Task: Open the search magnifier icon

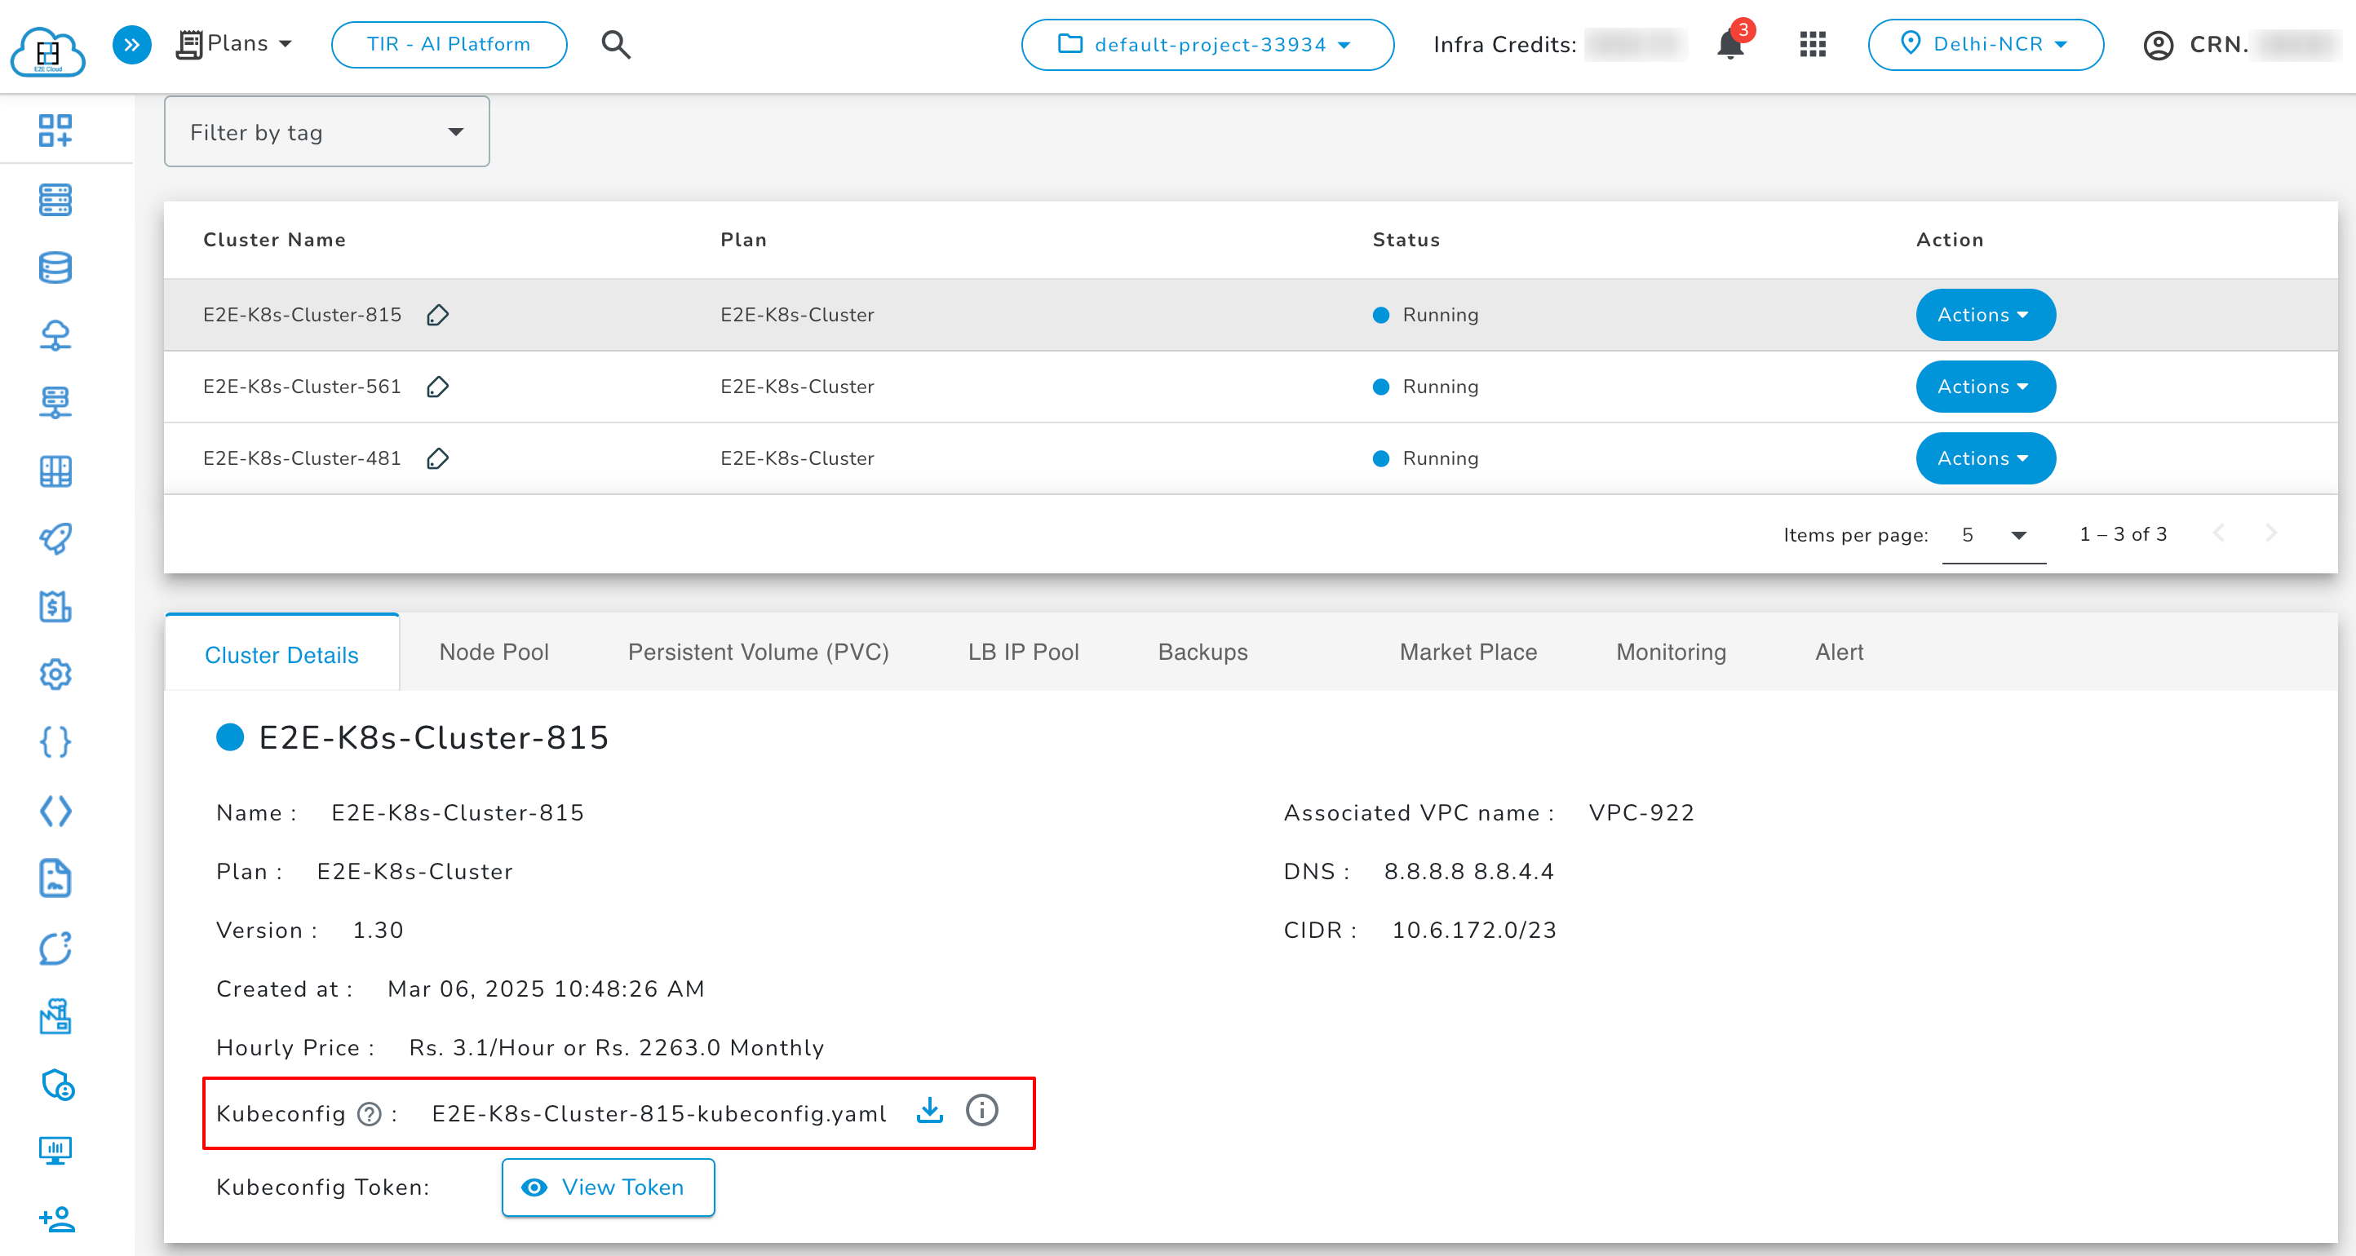Action: pyautogui.click(x=616, y=44)
